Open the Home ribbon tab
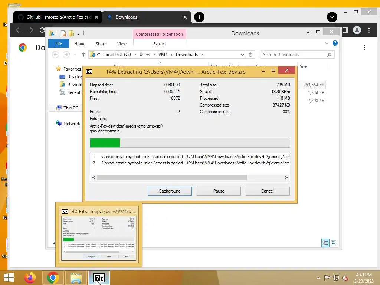 (80, 44)
